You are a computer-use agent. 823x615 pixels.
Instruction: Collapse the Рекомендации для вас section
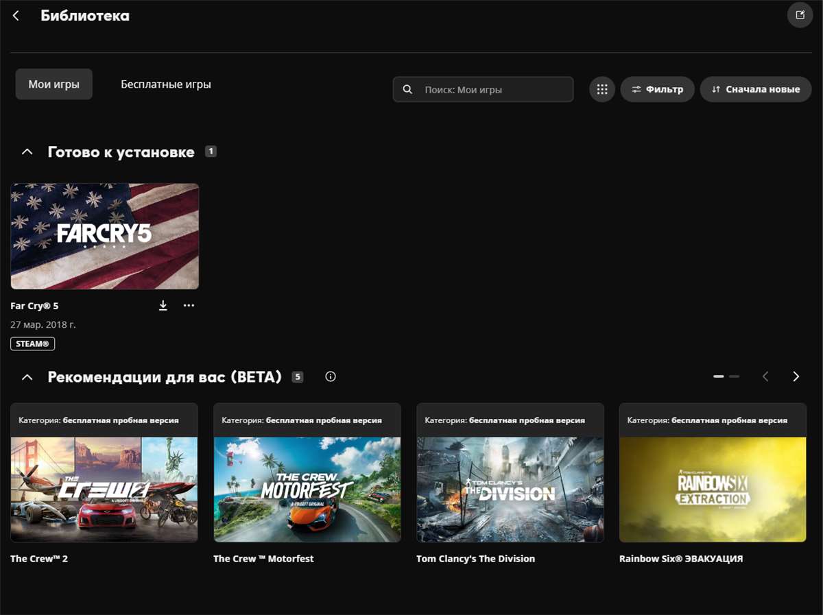(27, 376)
